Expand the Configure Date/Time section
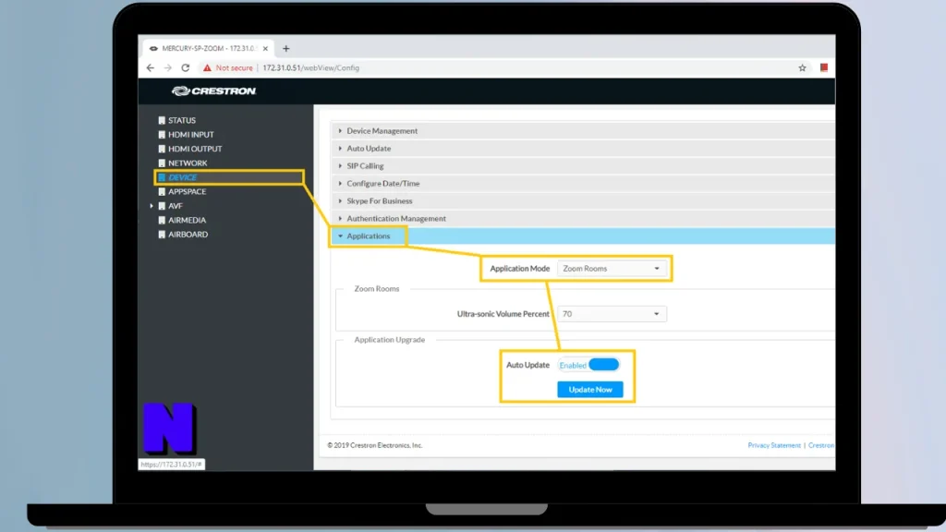Screen dimensions: 946x532 [583, 184]
